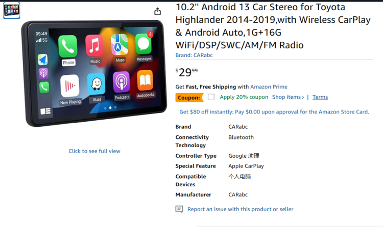Click the Now Playing icon in product image
Viewport: 383px width, 227px height.
pos(70,86)
